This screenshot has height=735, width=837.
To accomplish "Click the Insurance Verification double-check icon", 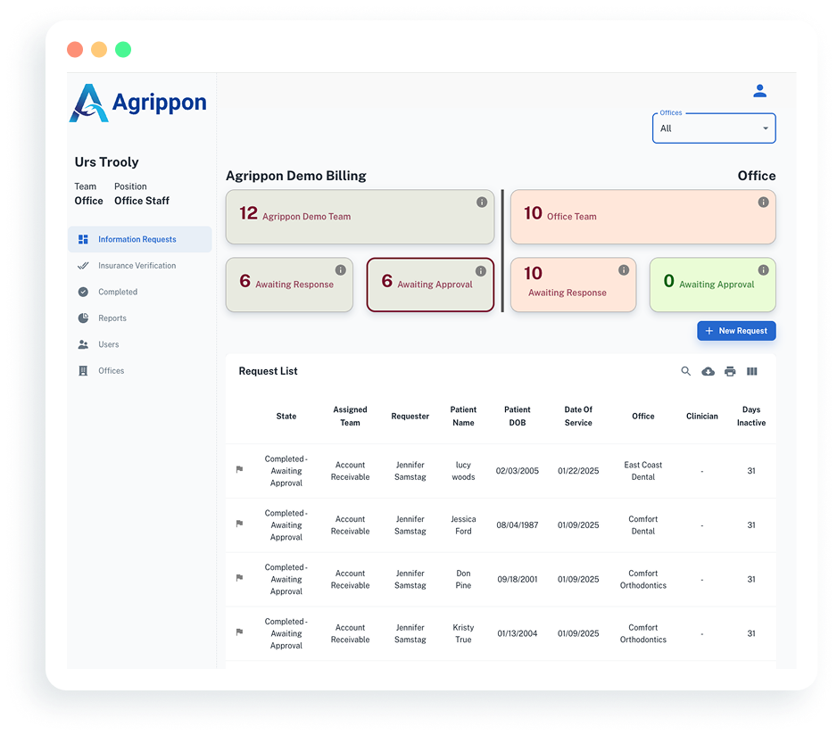I will [x=83, y=265].
